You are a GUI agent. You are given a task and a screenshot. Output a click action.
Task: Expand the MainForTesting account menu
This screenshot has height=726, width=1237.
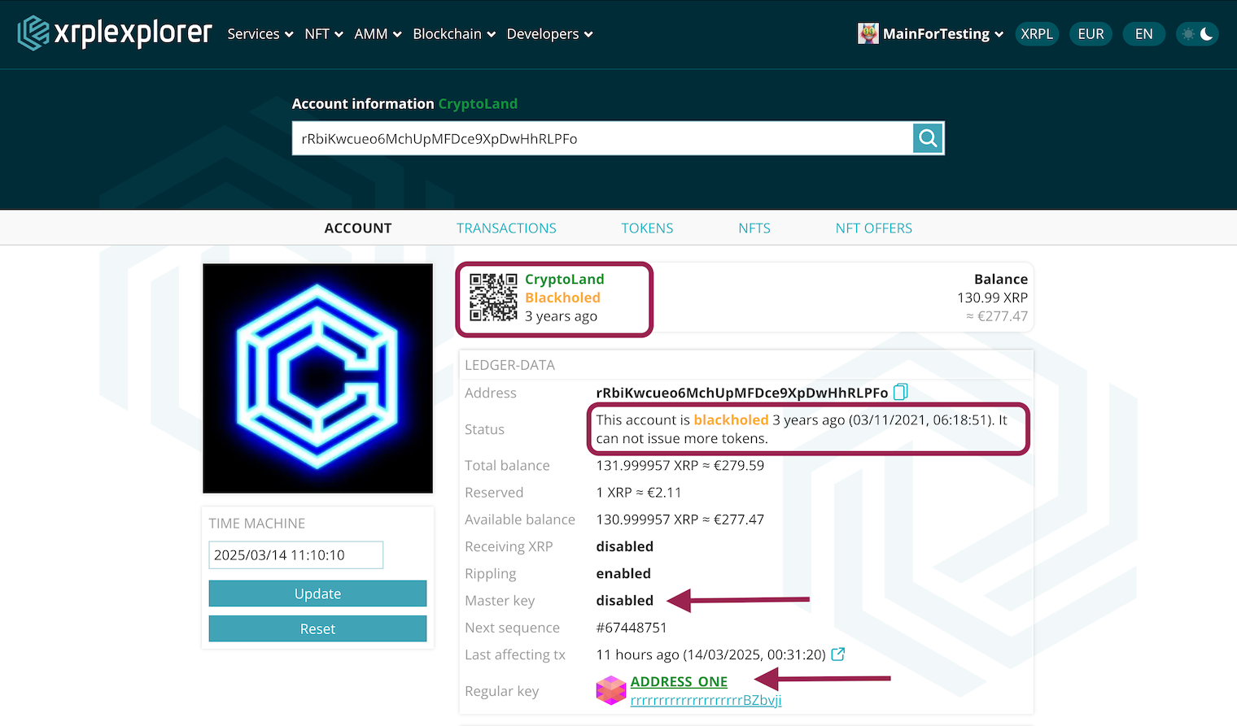pos(934,33)
